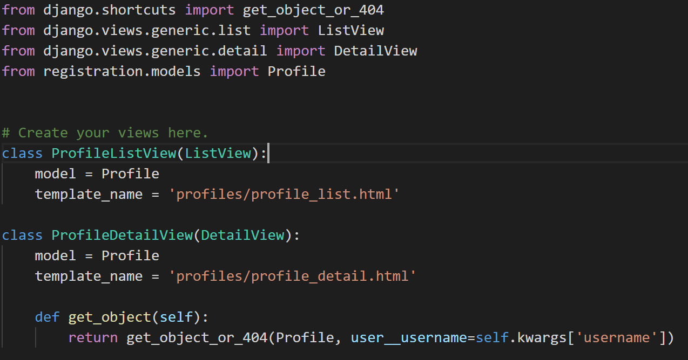Click Profile in the registration.models import
This screenshot has height=360, width=688.
coord(296,71)
